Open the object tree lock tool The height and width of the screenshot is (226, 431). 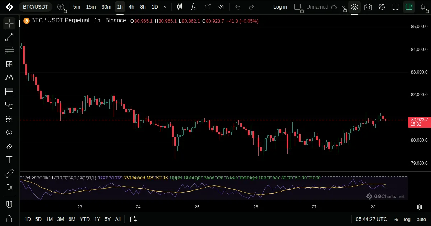pyautogui.click(x=9, y=187)
